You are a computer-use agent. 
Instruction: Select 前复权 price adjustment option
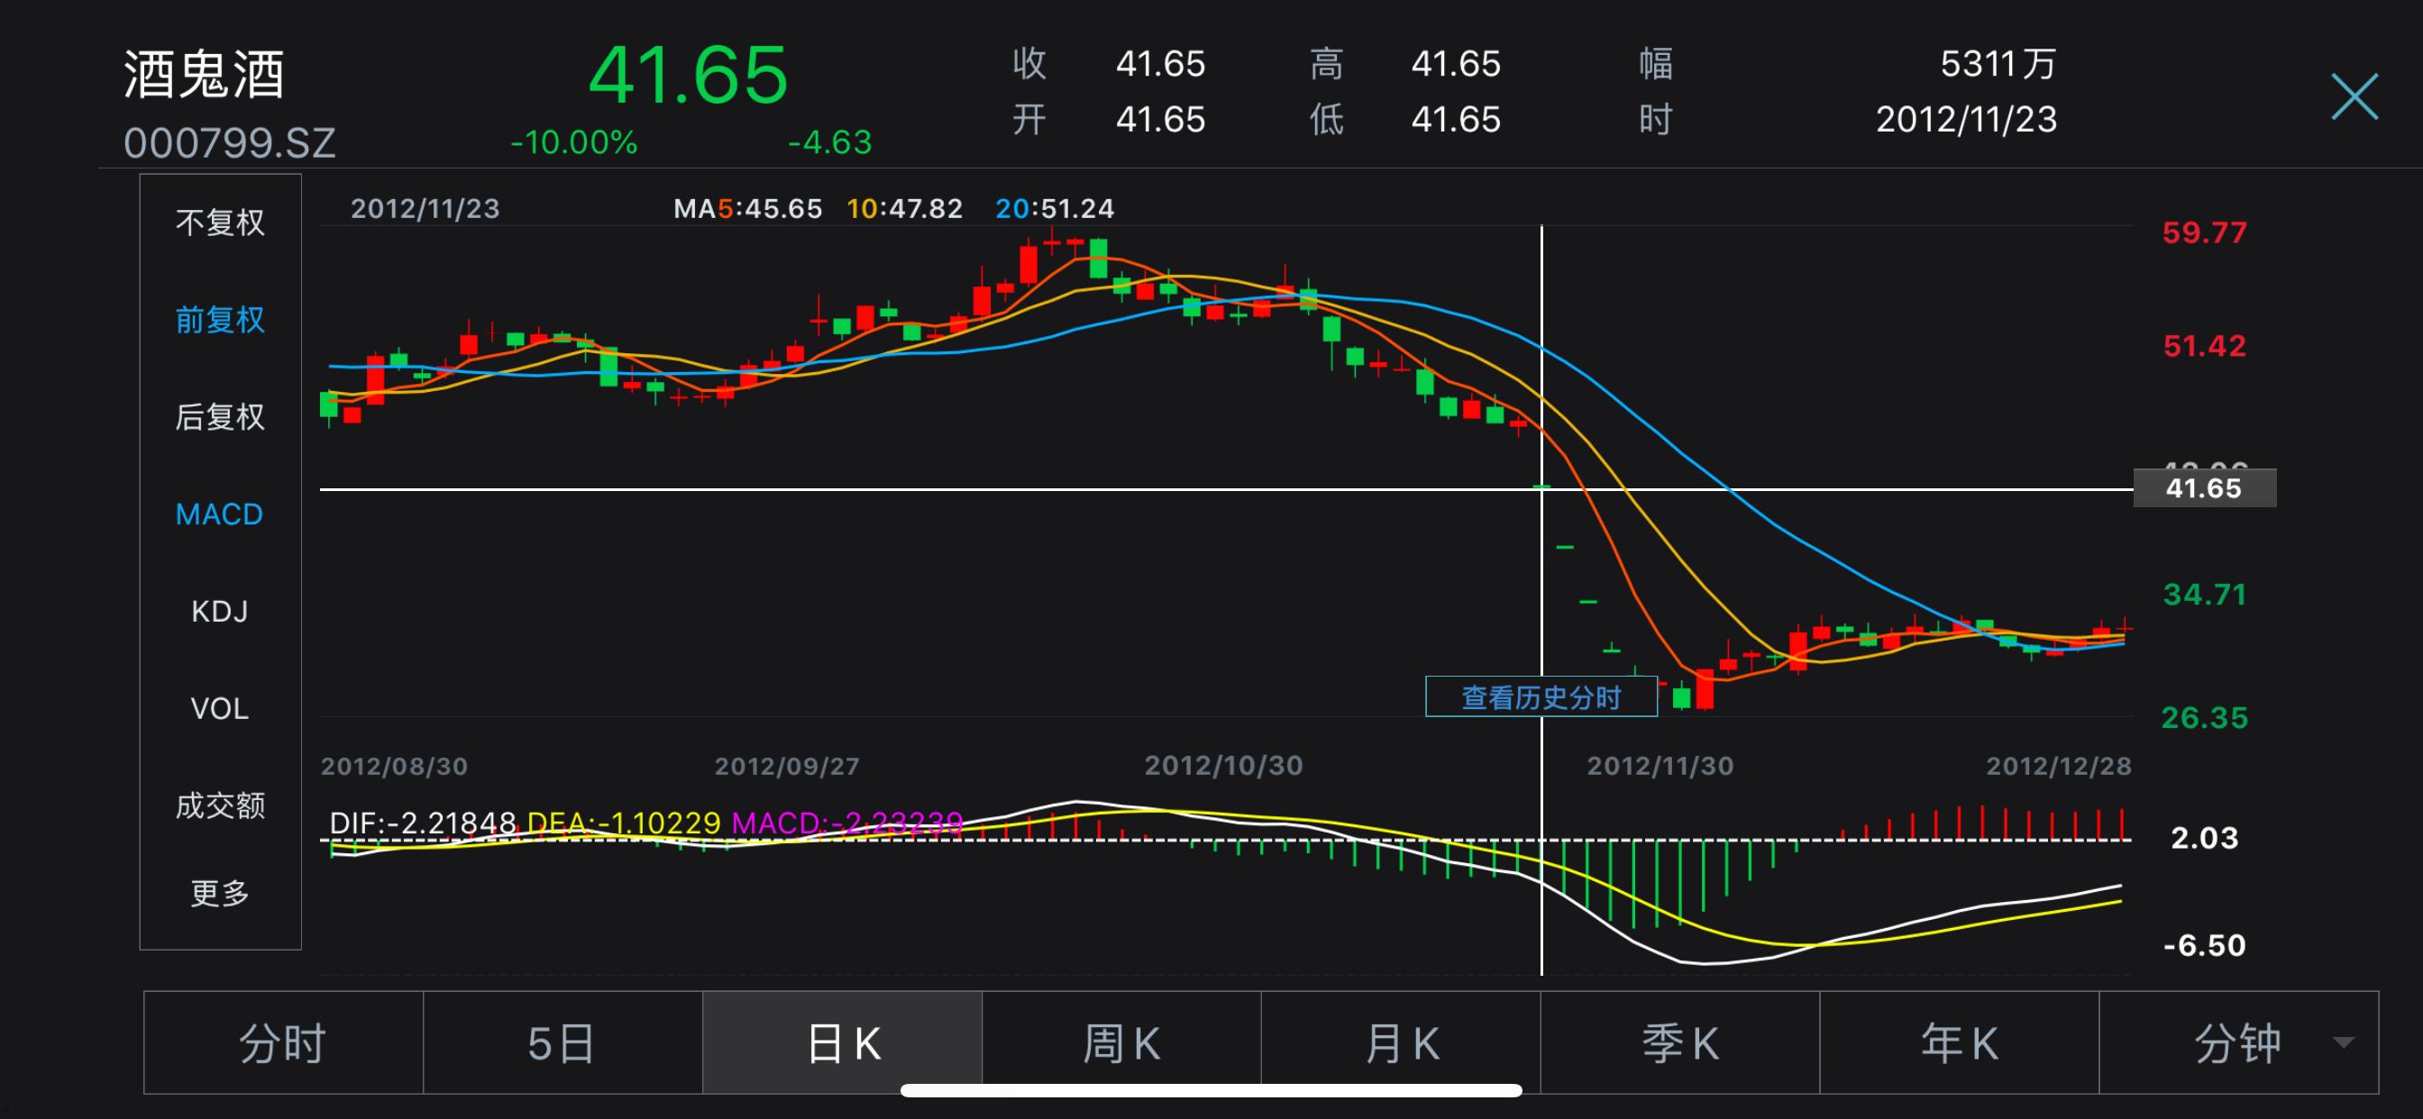pos(220,320)
